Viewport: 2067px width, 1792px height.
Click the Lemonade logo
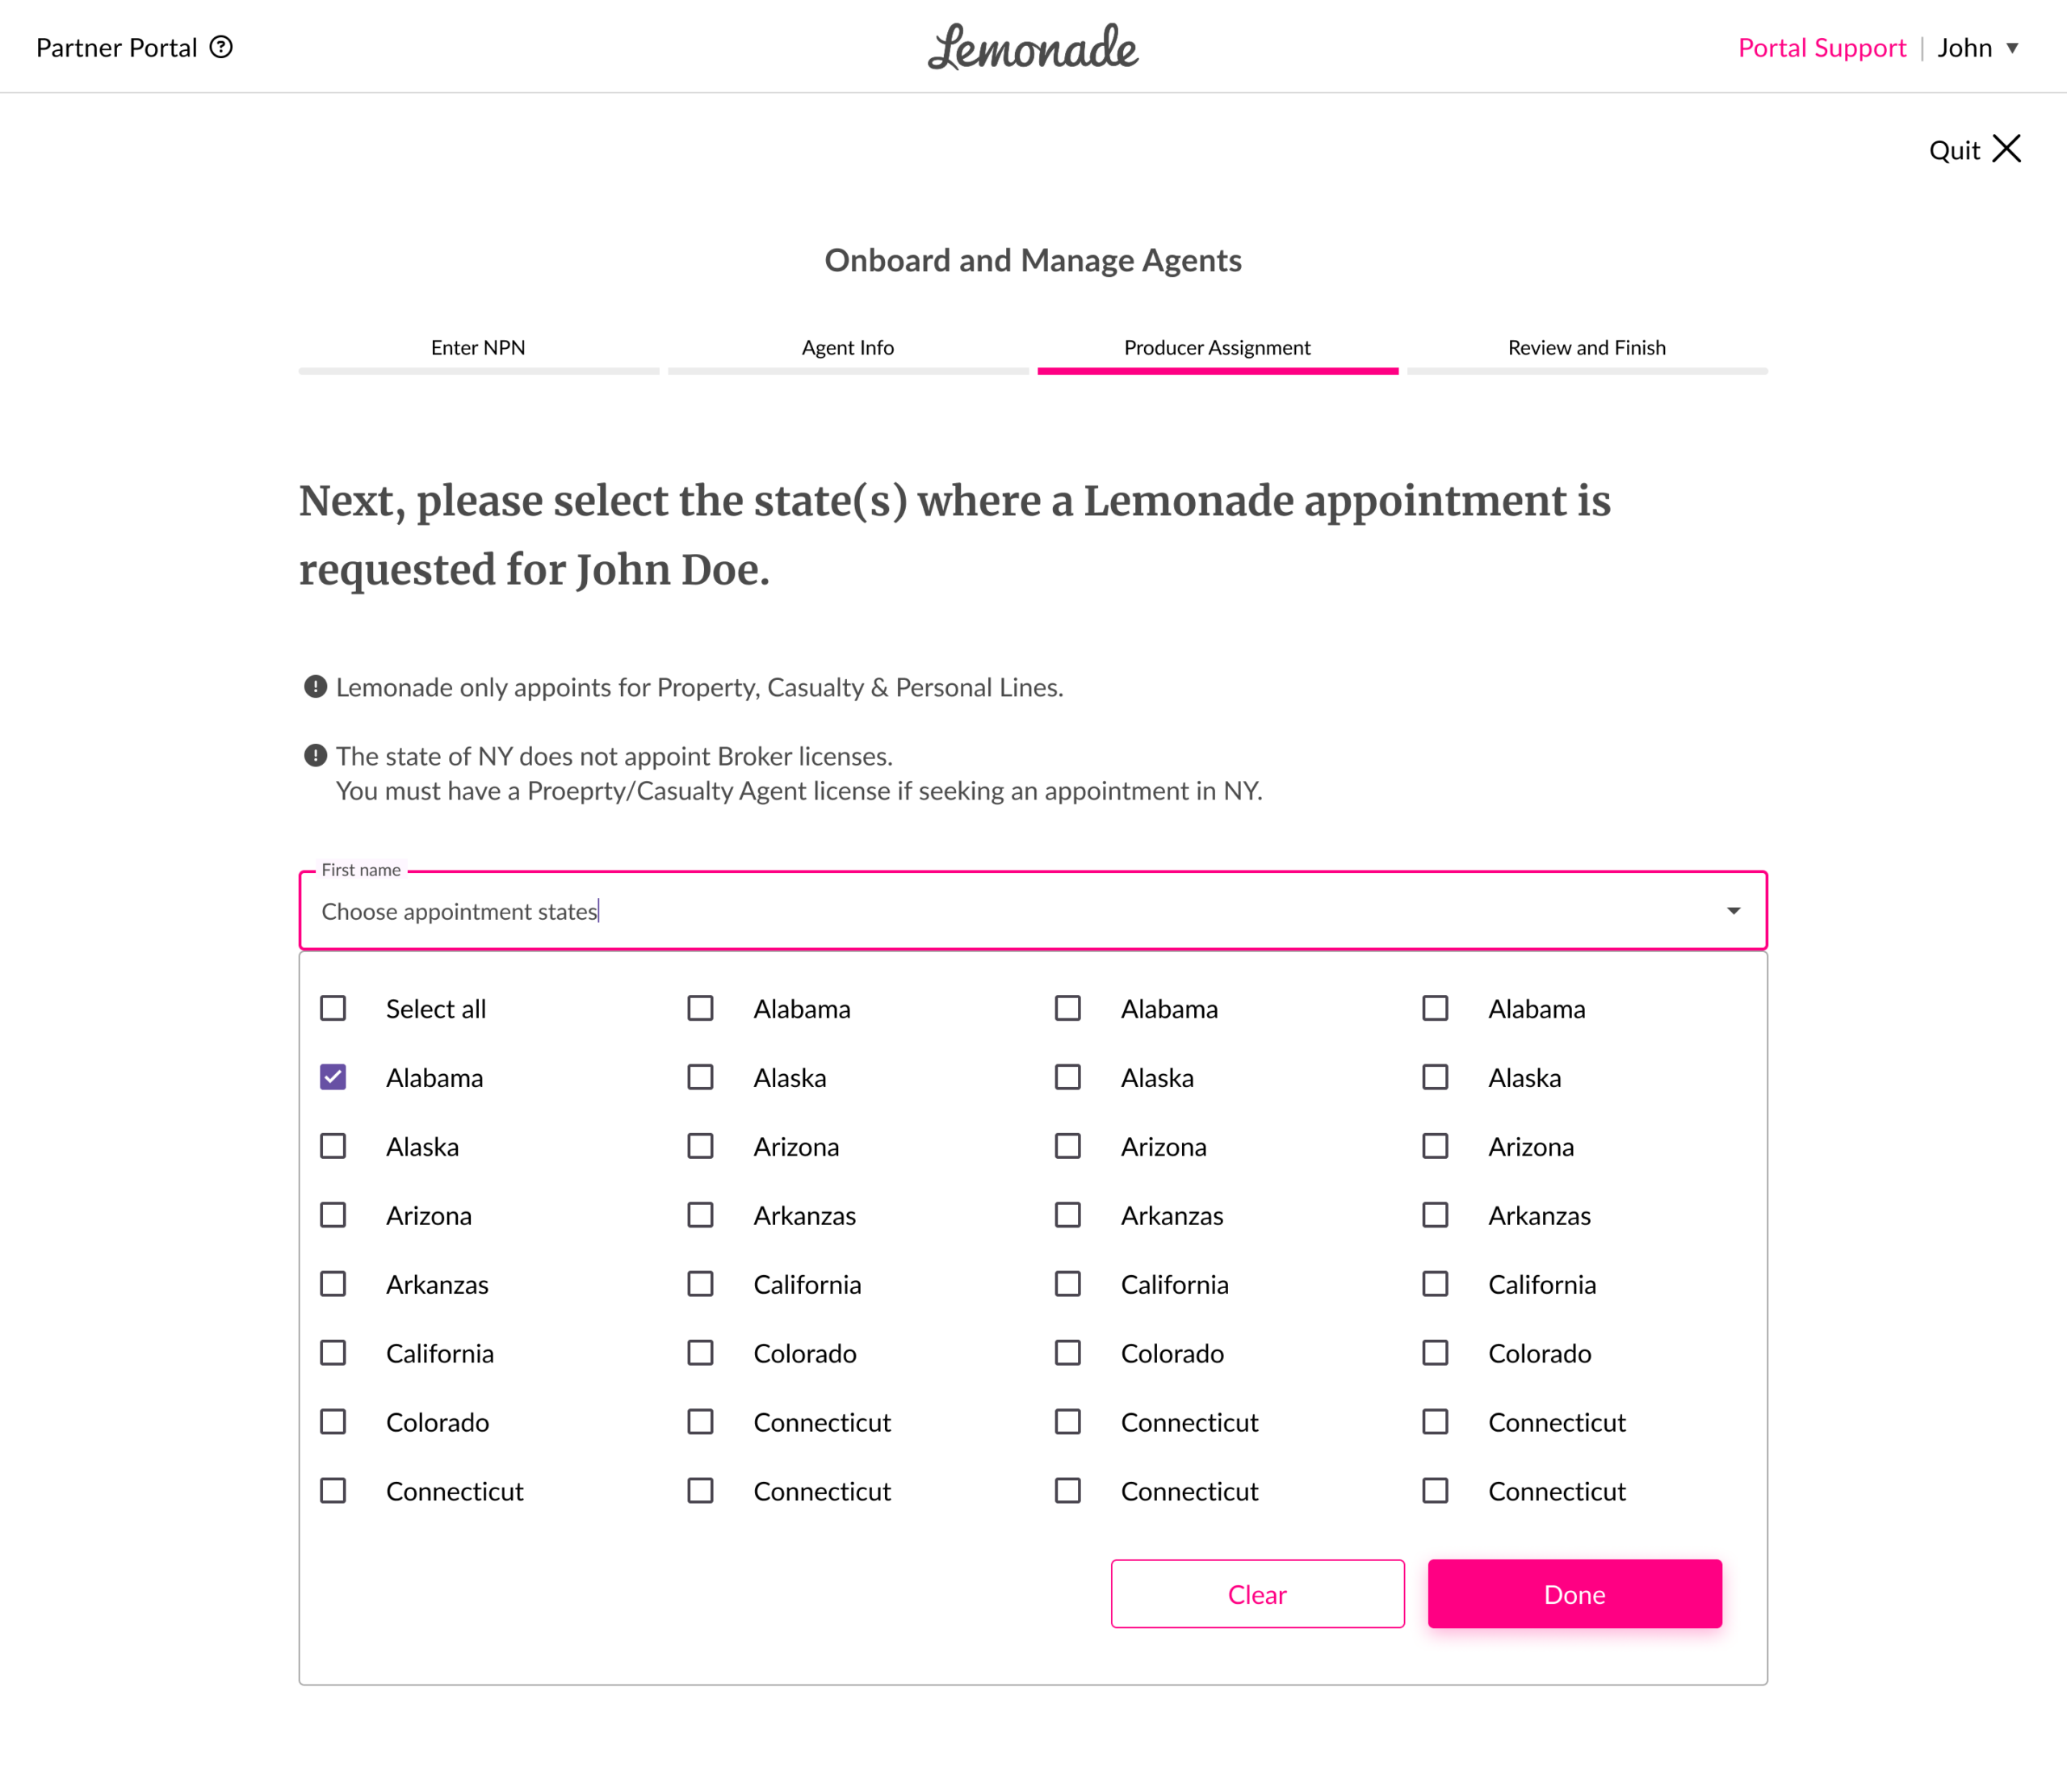(1033, 47)
